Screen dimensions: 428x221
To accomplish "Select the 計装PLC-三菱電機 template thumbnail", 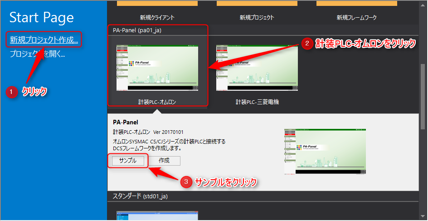I will 257,68.
